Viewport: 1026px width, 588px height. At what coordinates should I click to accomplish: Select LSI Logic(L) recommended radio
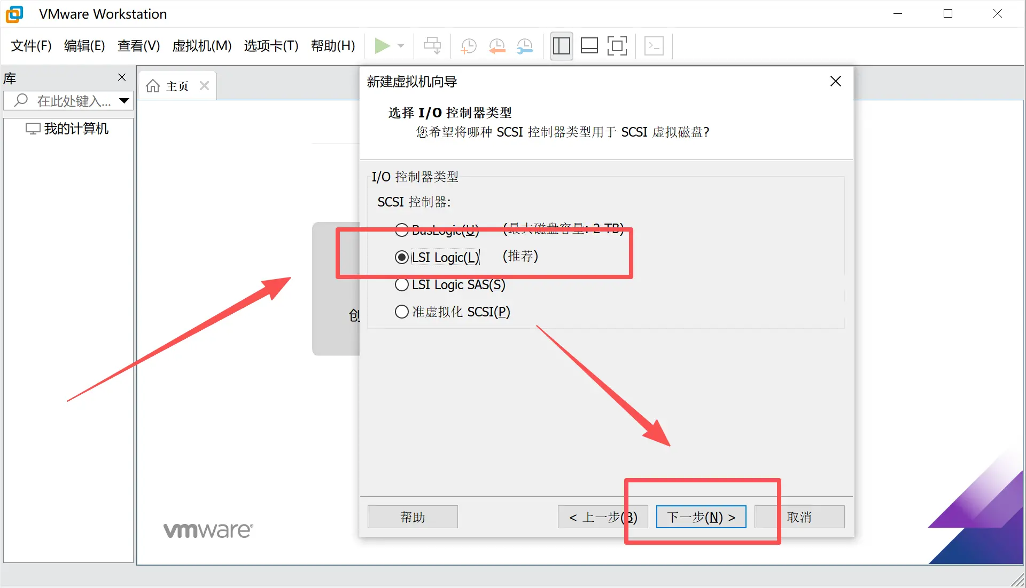401,257
